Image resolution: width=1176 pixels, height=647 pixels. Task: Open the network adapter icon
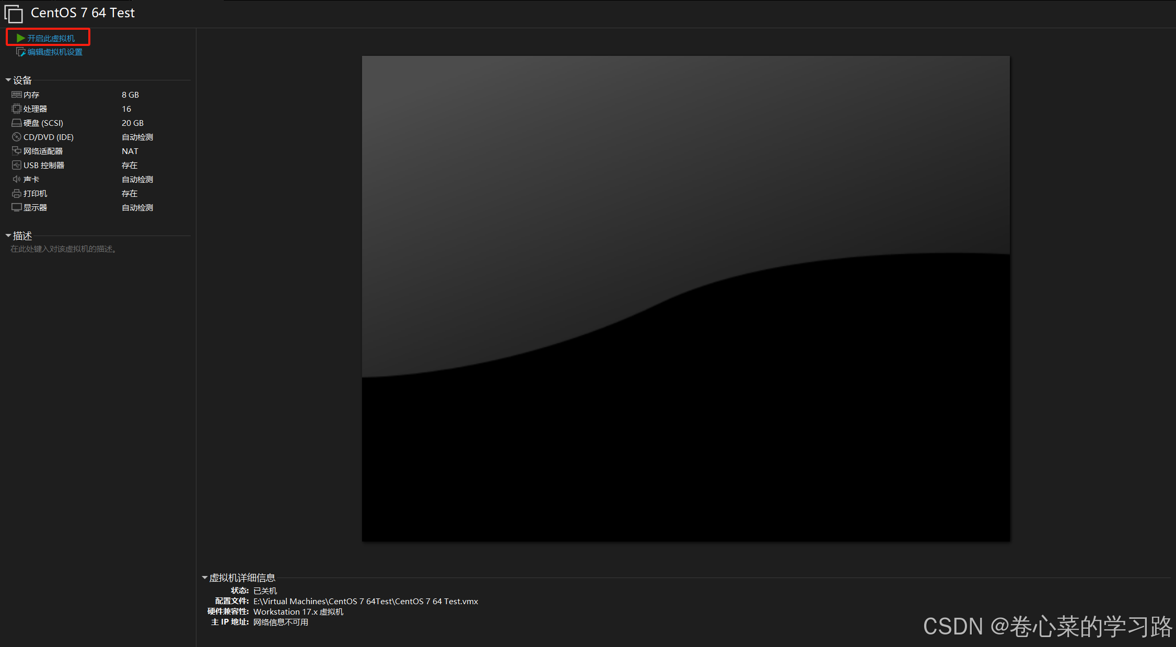(x=17, y=151)
